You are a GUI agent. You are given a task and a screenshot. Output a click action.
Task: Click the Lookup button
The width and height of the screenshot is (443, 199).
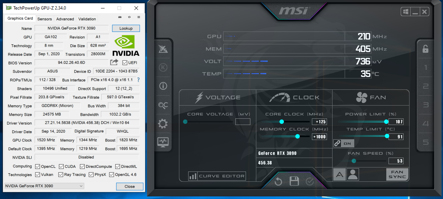point(126,28)
